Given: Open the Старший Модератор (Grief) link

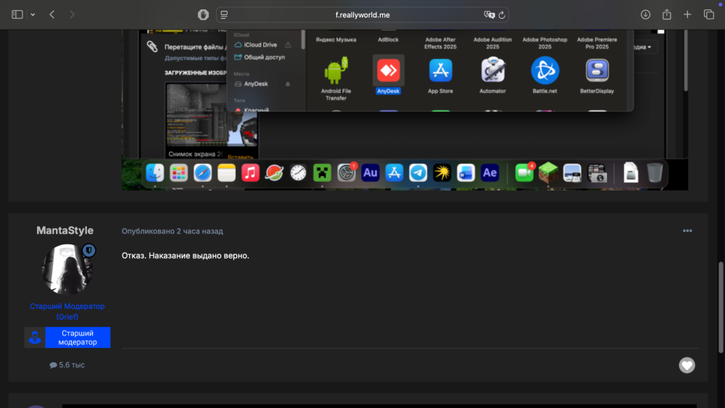Looking at the screenshot, I should [x=67, y=312].
